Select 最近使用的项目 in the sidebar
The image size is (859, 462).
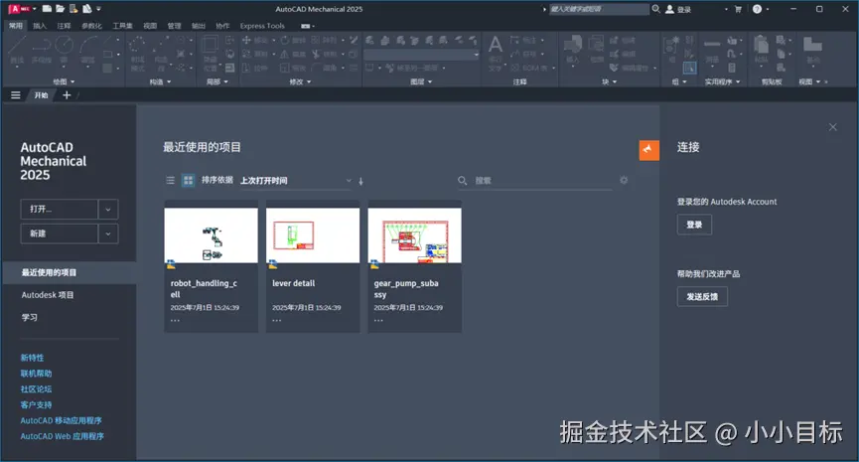(x=70, y=272)
